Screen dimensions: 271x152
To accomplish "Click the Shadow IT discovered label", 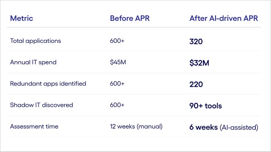I will (x=42, y=105).
